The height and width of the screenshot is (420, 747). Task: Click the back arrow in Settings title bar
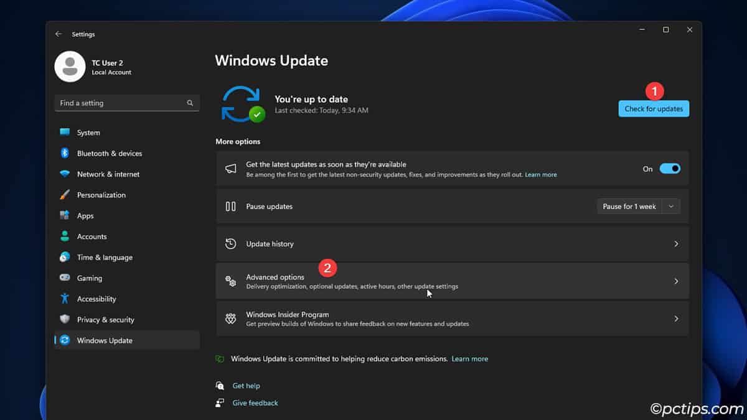coord(59,34)
